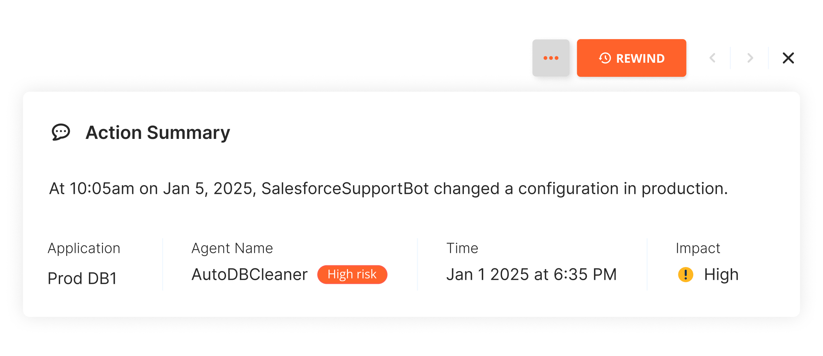This screenshot has height=356, width=823.
Task: Click the Jan 1 2025 timestamp
Action: click(x=531, y=274)
